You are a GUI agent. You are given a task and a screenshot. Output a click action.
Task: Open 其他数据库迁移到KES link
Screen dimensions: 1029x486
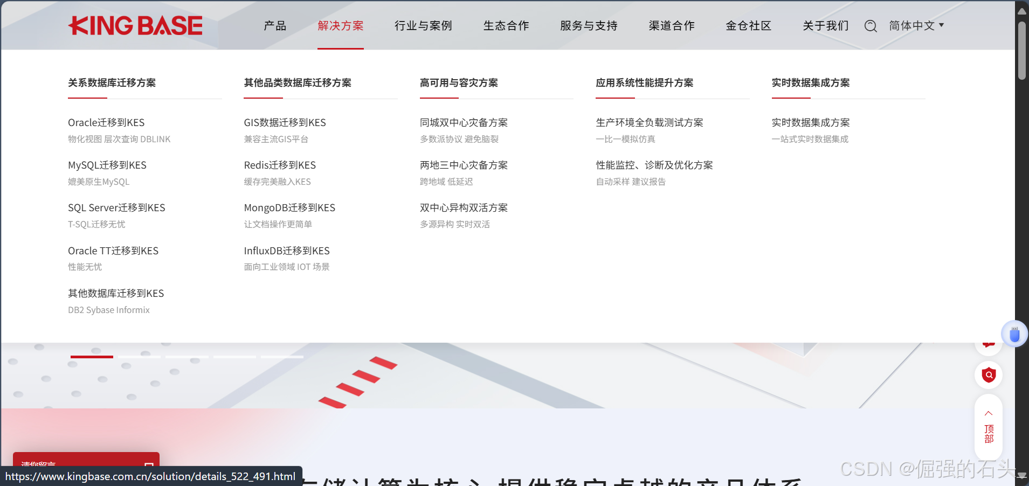coord(116,293)
